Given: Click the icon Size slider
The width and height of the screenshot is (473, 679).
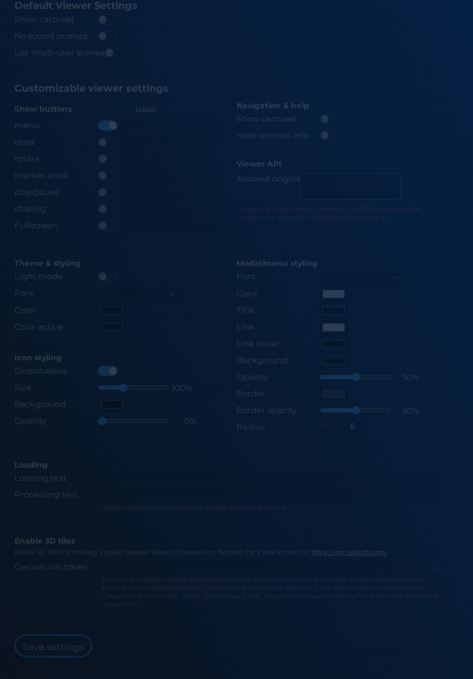Looking at the screenshot, I should pyautogui.click(x=133, y=388).
